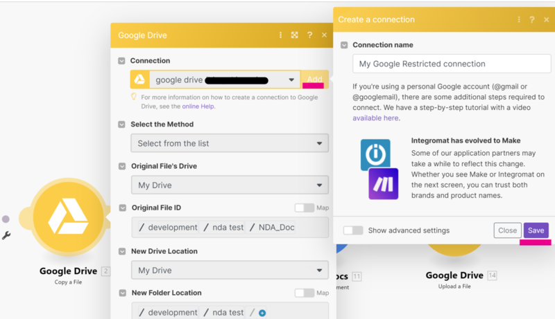Open New Drive Location My Drive dropdown
This screenshot has height=319, width=555.
tap(230, 271)
